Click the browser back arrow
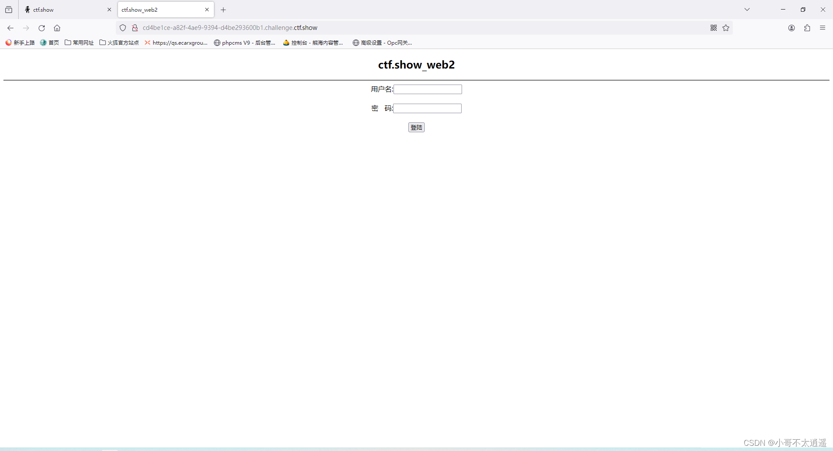Viewport: 833px width, 451px height. pyautogui.click(x=10, y=28)
